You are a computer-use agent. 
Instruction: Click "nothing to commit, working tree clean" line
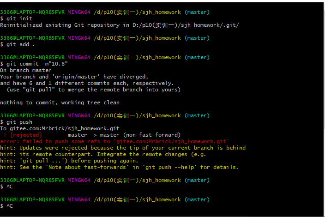[60, 102]
